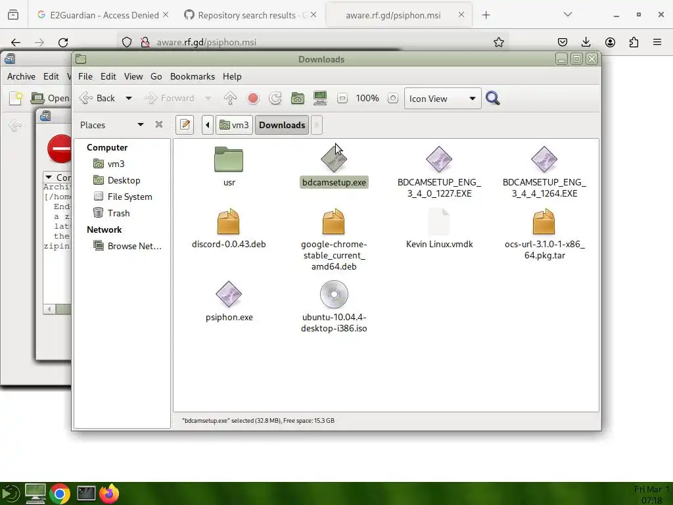Save to Pocket icon
Image resolution: width=673 pixels, height=505 pixels.
coord(563,42)
